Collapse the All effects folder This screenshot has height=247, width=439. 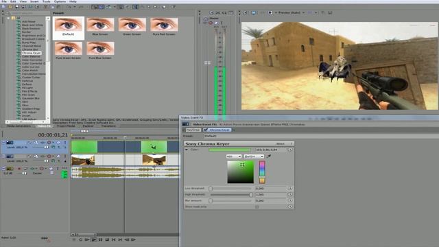pos(8,19)
